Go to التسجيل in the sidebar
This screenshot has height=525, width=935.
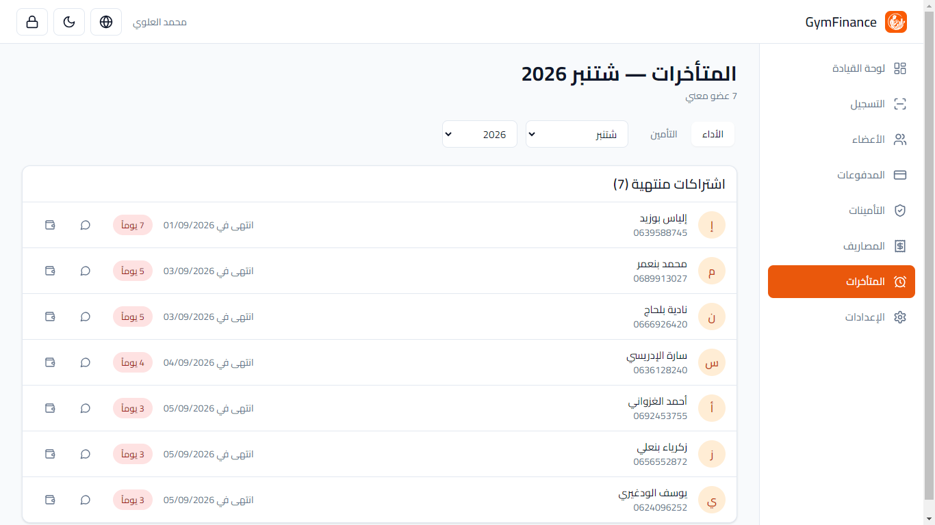pyautogui.click(x=841, y=104)
